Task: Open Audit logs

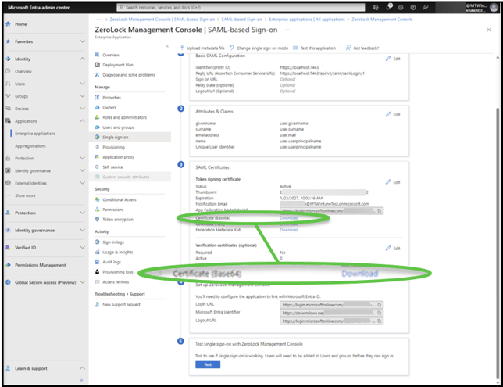Action: 112,262
